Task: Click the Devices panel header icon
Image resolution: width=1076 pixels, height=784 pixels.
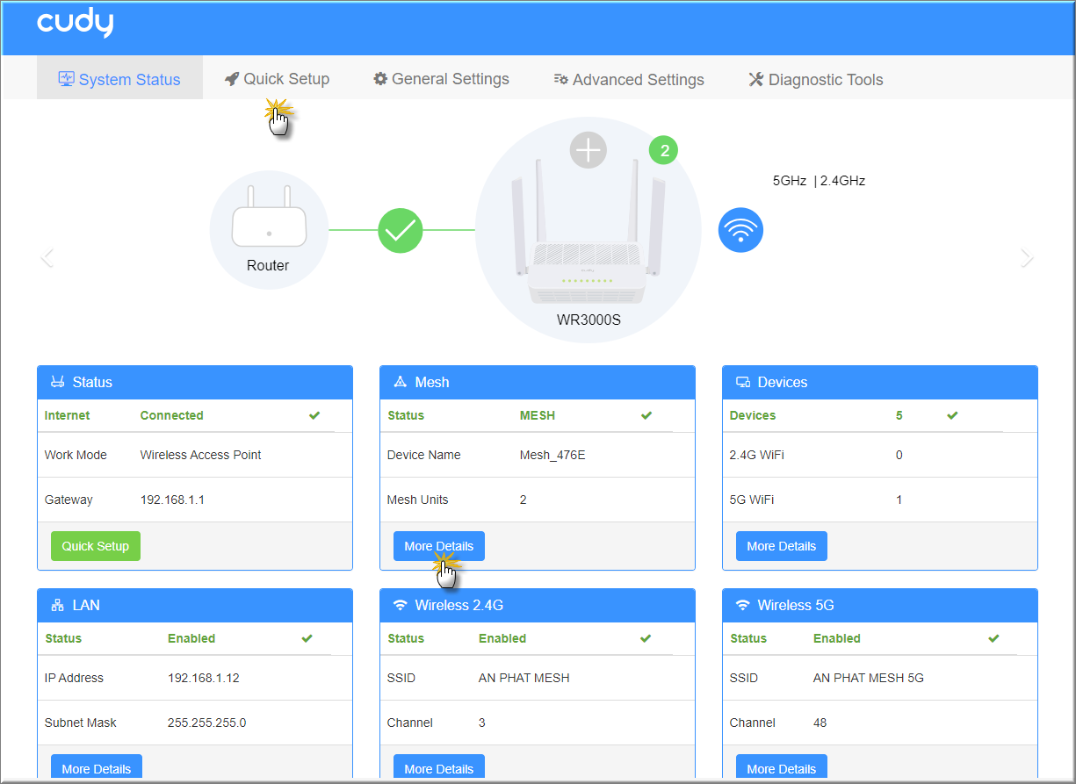Action: 743,383
